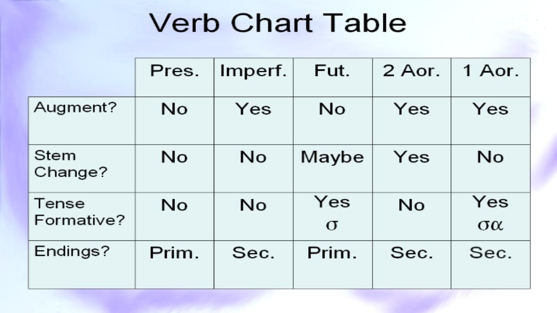Click the Yes σα cell in 1 Aor. column

click(x=491, y=217)
